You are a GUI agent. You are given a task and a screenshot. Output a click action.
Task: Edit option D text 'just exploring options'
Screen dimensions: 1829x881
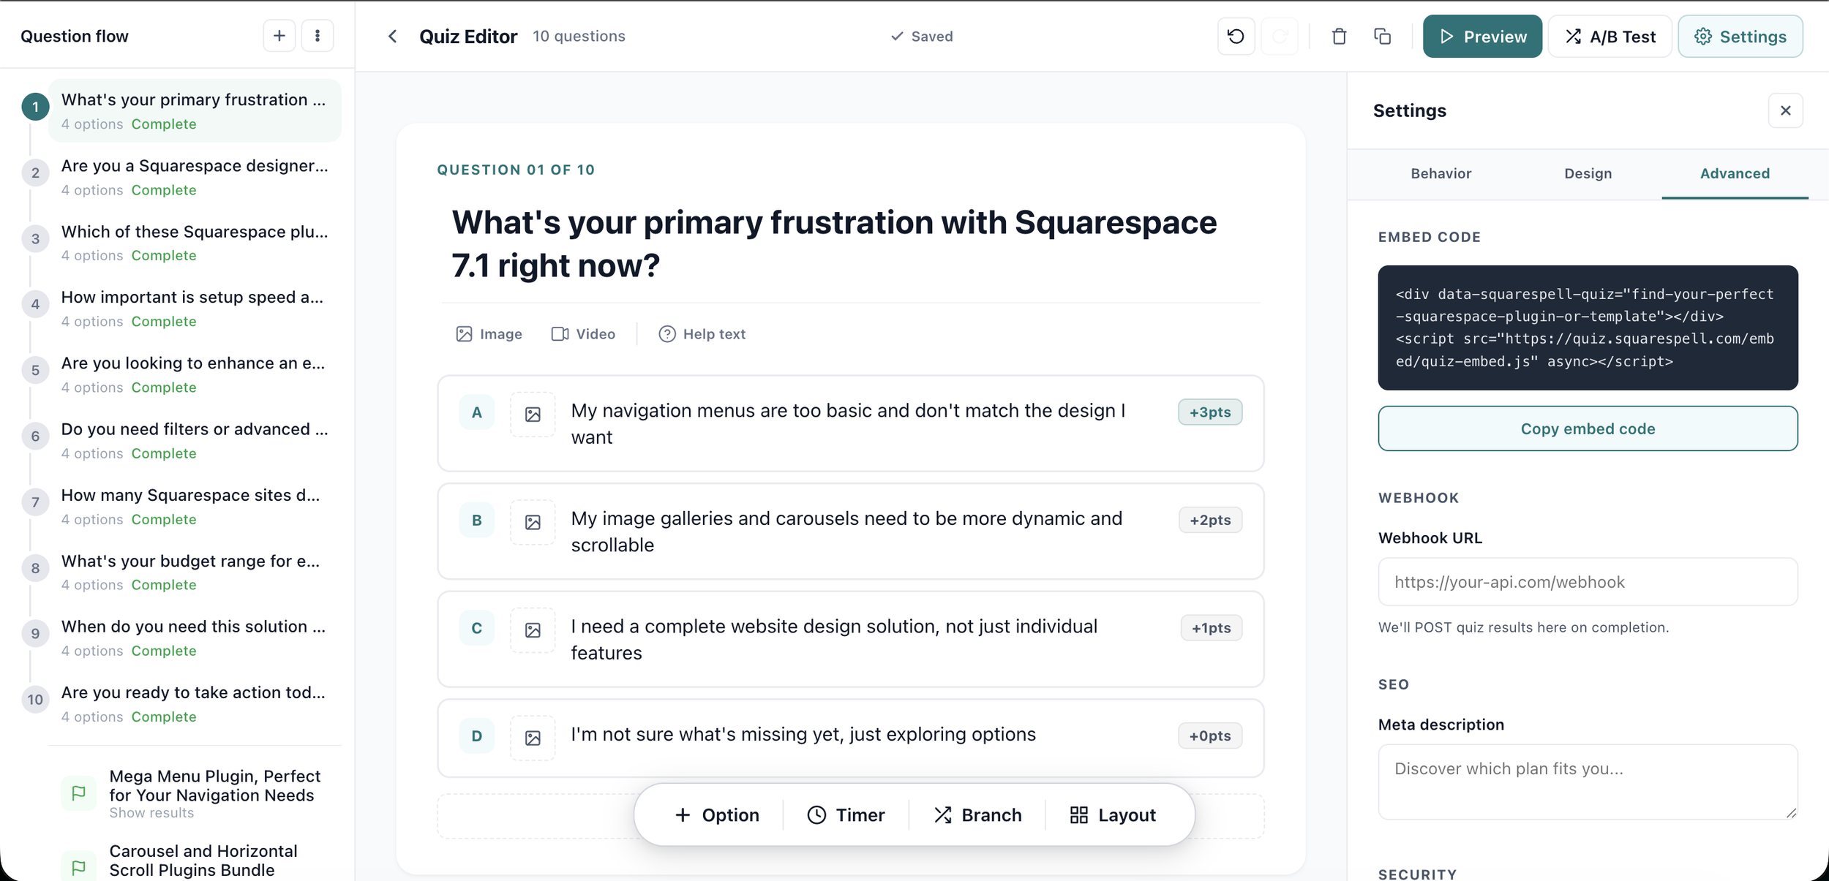coord(803,734)
